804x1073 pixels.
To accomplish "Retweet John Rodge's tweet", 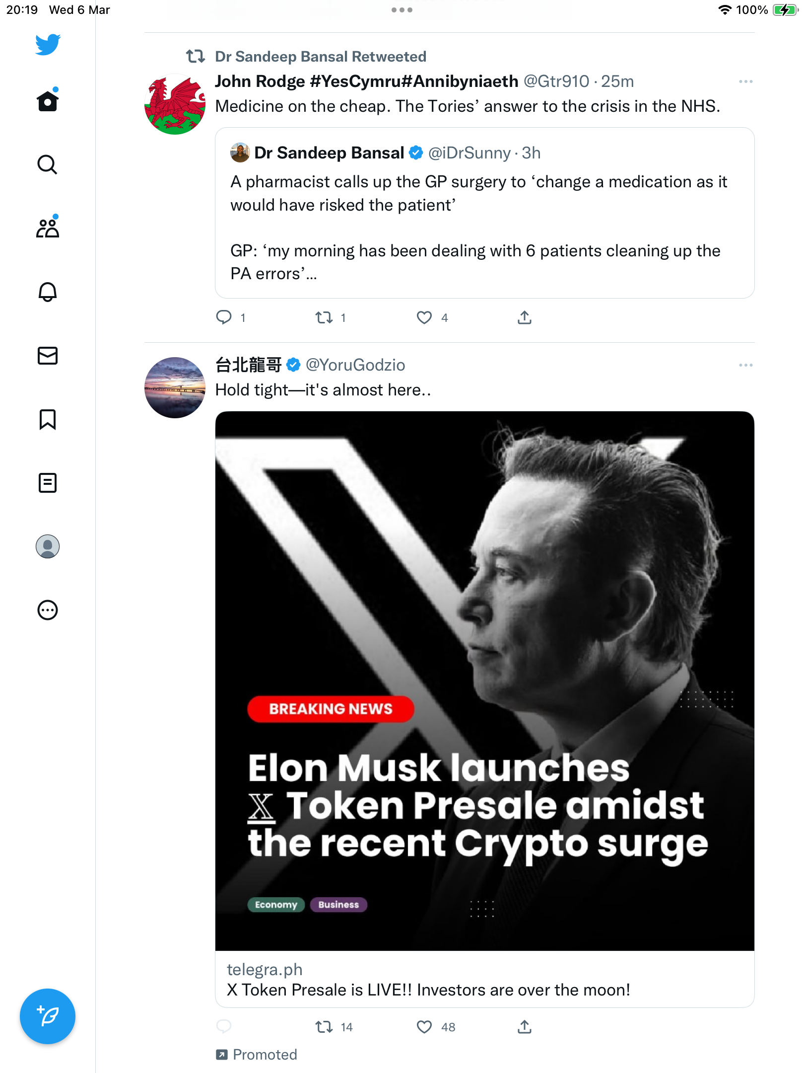I will [324, 317].
